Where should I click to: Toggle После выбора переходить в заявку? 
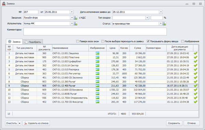click(103, 41)
